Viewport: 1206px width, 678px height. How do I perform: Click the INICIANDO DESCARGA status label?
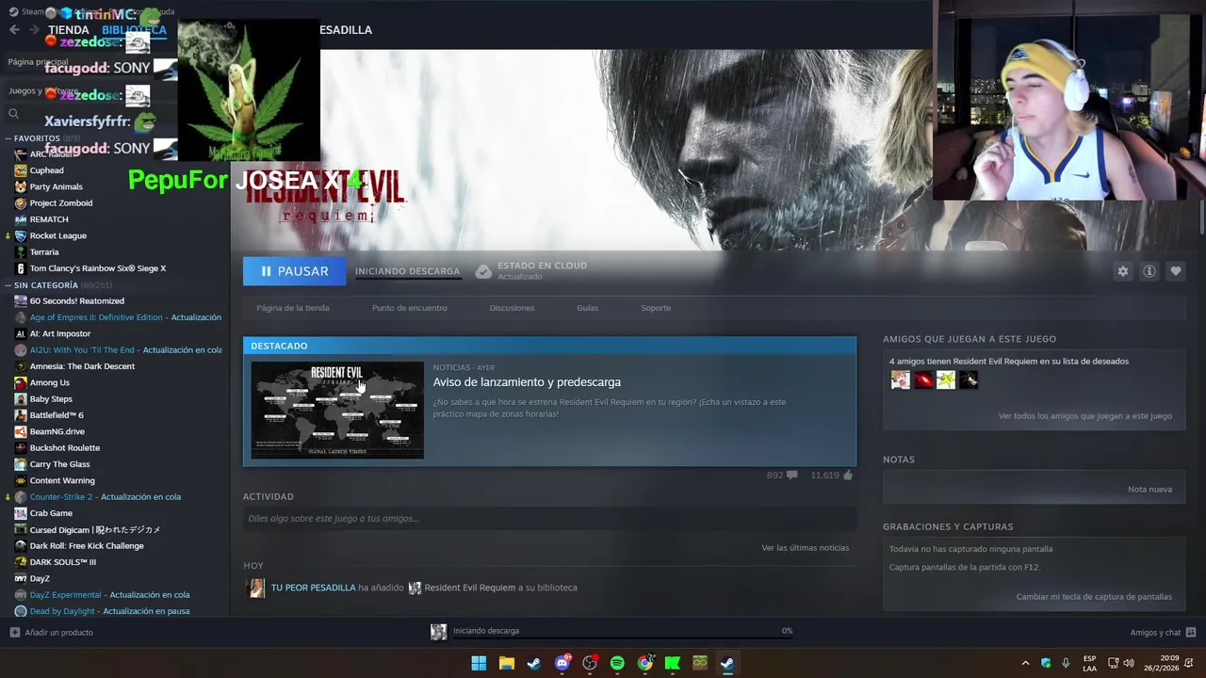pos(407,271)
